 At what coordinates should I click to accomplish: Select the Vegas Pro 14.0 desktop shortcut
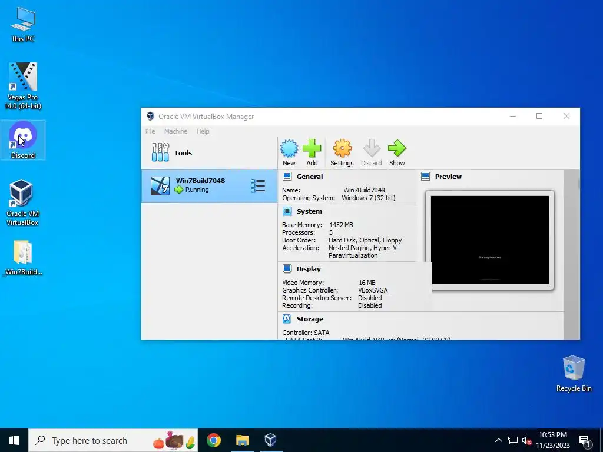point(23,85)
